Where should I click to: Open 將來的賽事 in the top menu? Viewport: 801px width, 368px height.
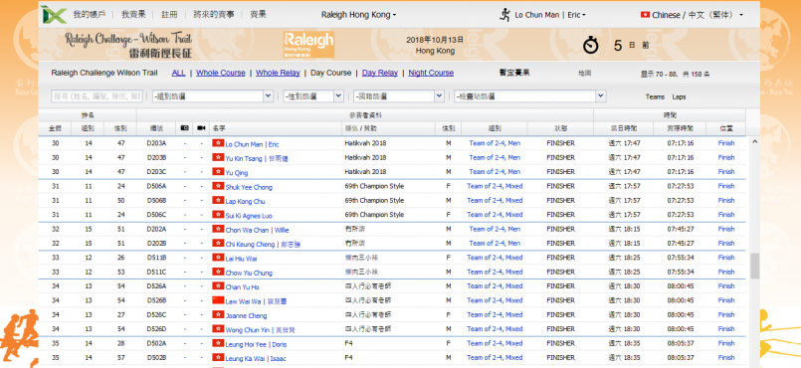(x=214, y=14)
